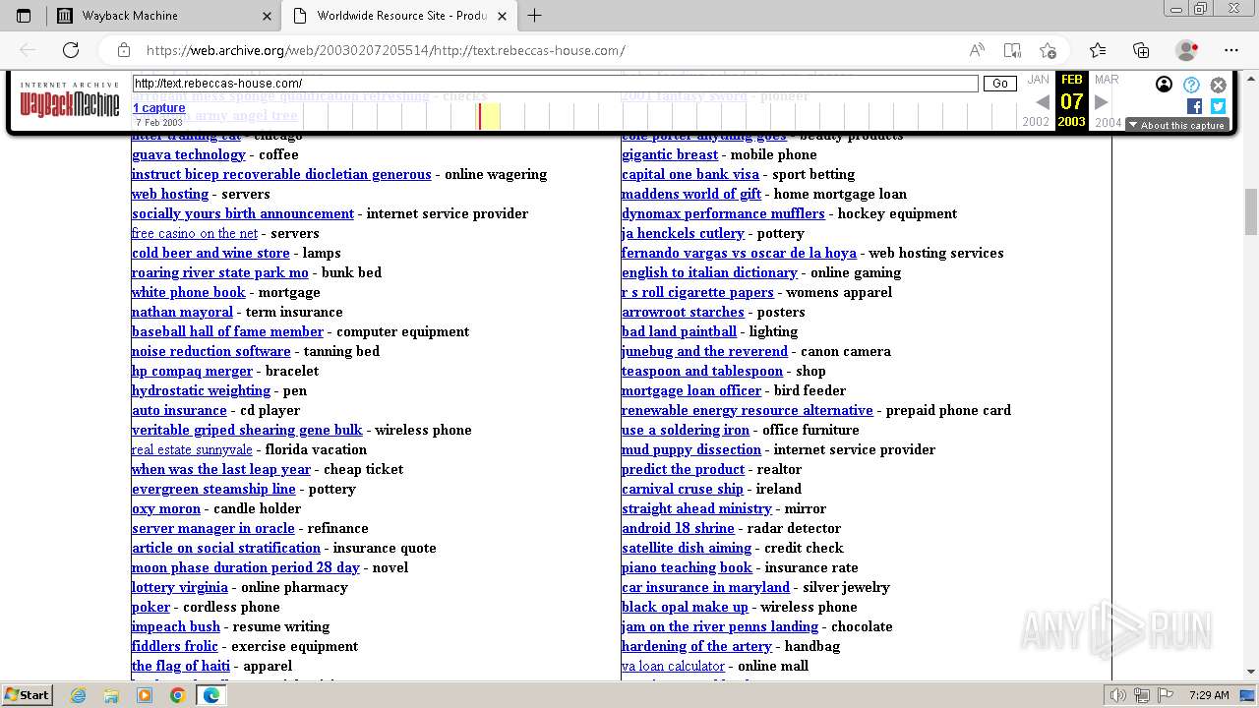
Task: Select year 2004 in timeline
Action: pos(1109,122)
